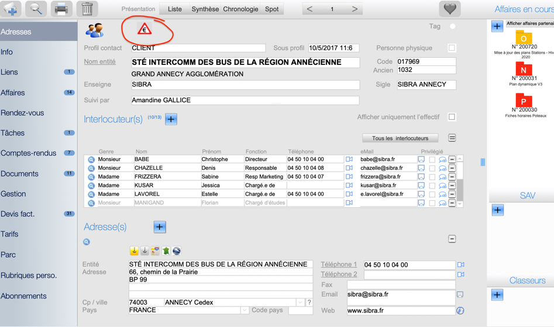554x327 pixels.
Task: Open search with the magnifying glass icon
Action: (36, 9)
